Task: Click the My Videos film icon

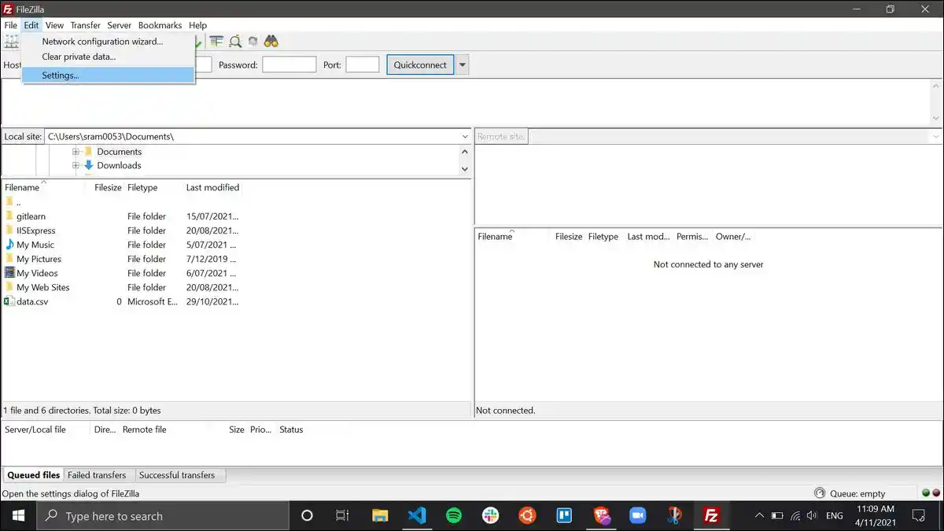Action: coord(9,273)
